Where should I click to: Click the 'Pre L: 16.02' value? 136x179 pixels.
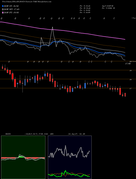85,10
